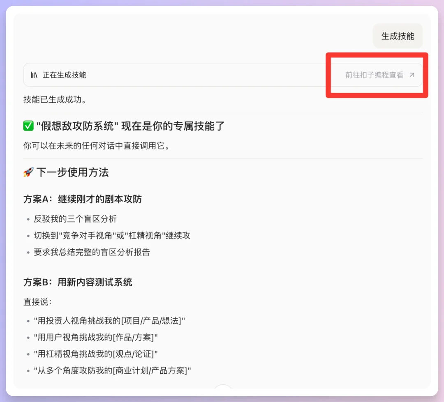444x402 pixels.
Task: Click the external link arrow next to 前往扣子编程查看
Action: [412, 75]
